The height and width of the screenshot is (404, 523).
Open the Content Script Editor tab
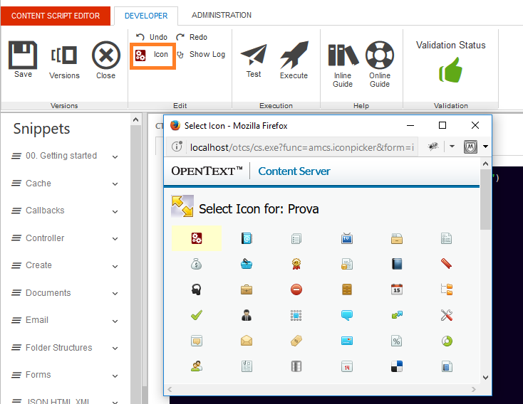56,16
